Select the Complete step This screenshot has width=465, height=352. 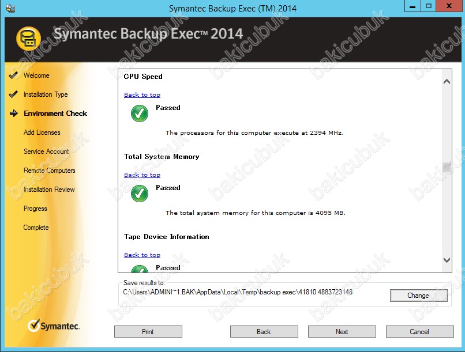click(x=36, y=228)
